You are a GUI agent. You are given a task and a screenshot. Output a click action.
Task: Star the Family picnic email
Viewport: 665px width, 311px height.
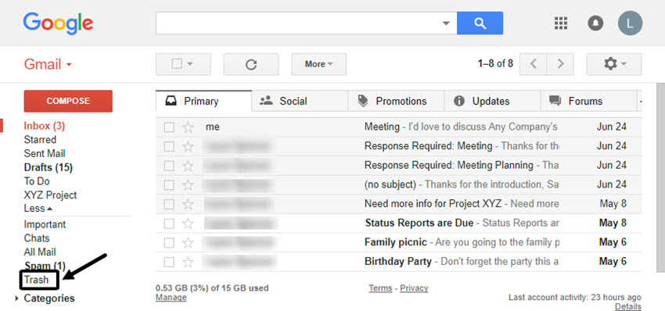coord(188,243)
